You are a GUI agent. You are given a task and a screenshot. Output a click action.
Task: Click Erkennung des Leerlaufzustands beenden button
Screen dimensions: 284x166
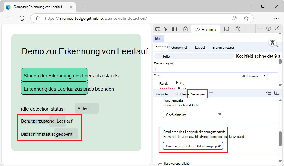54,89
